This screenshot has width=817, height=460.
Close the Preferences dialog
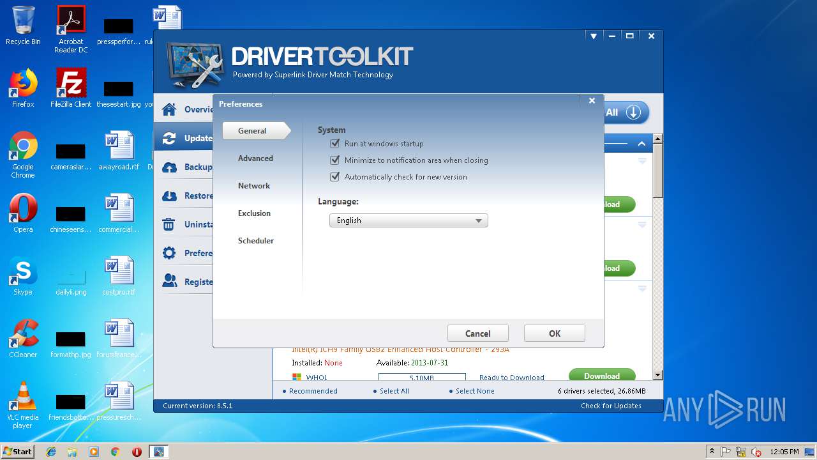point(592,101)
